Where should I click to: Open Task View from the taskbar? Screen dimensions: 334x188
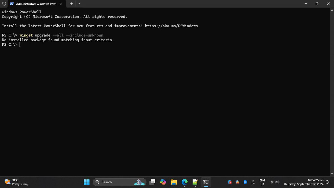(153, 182)
